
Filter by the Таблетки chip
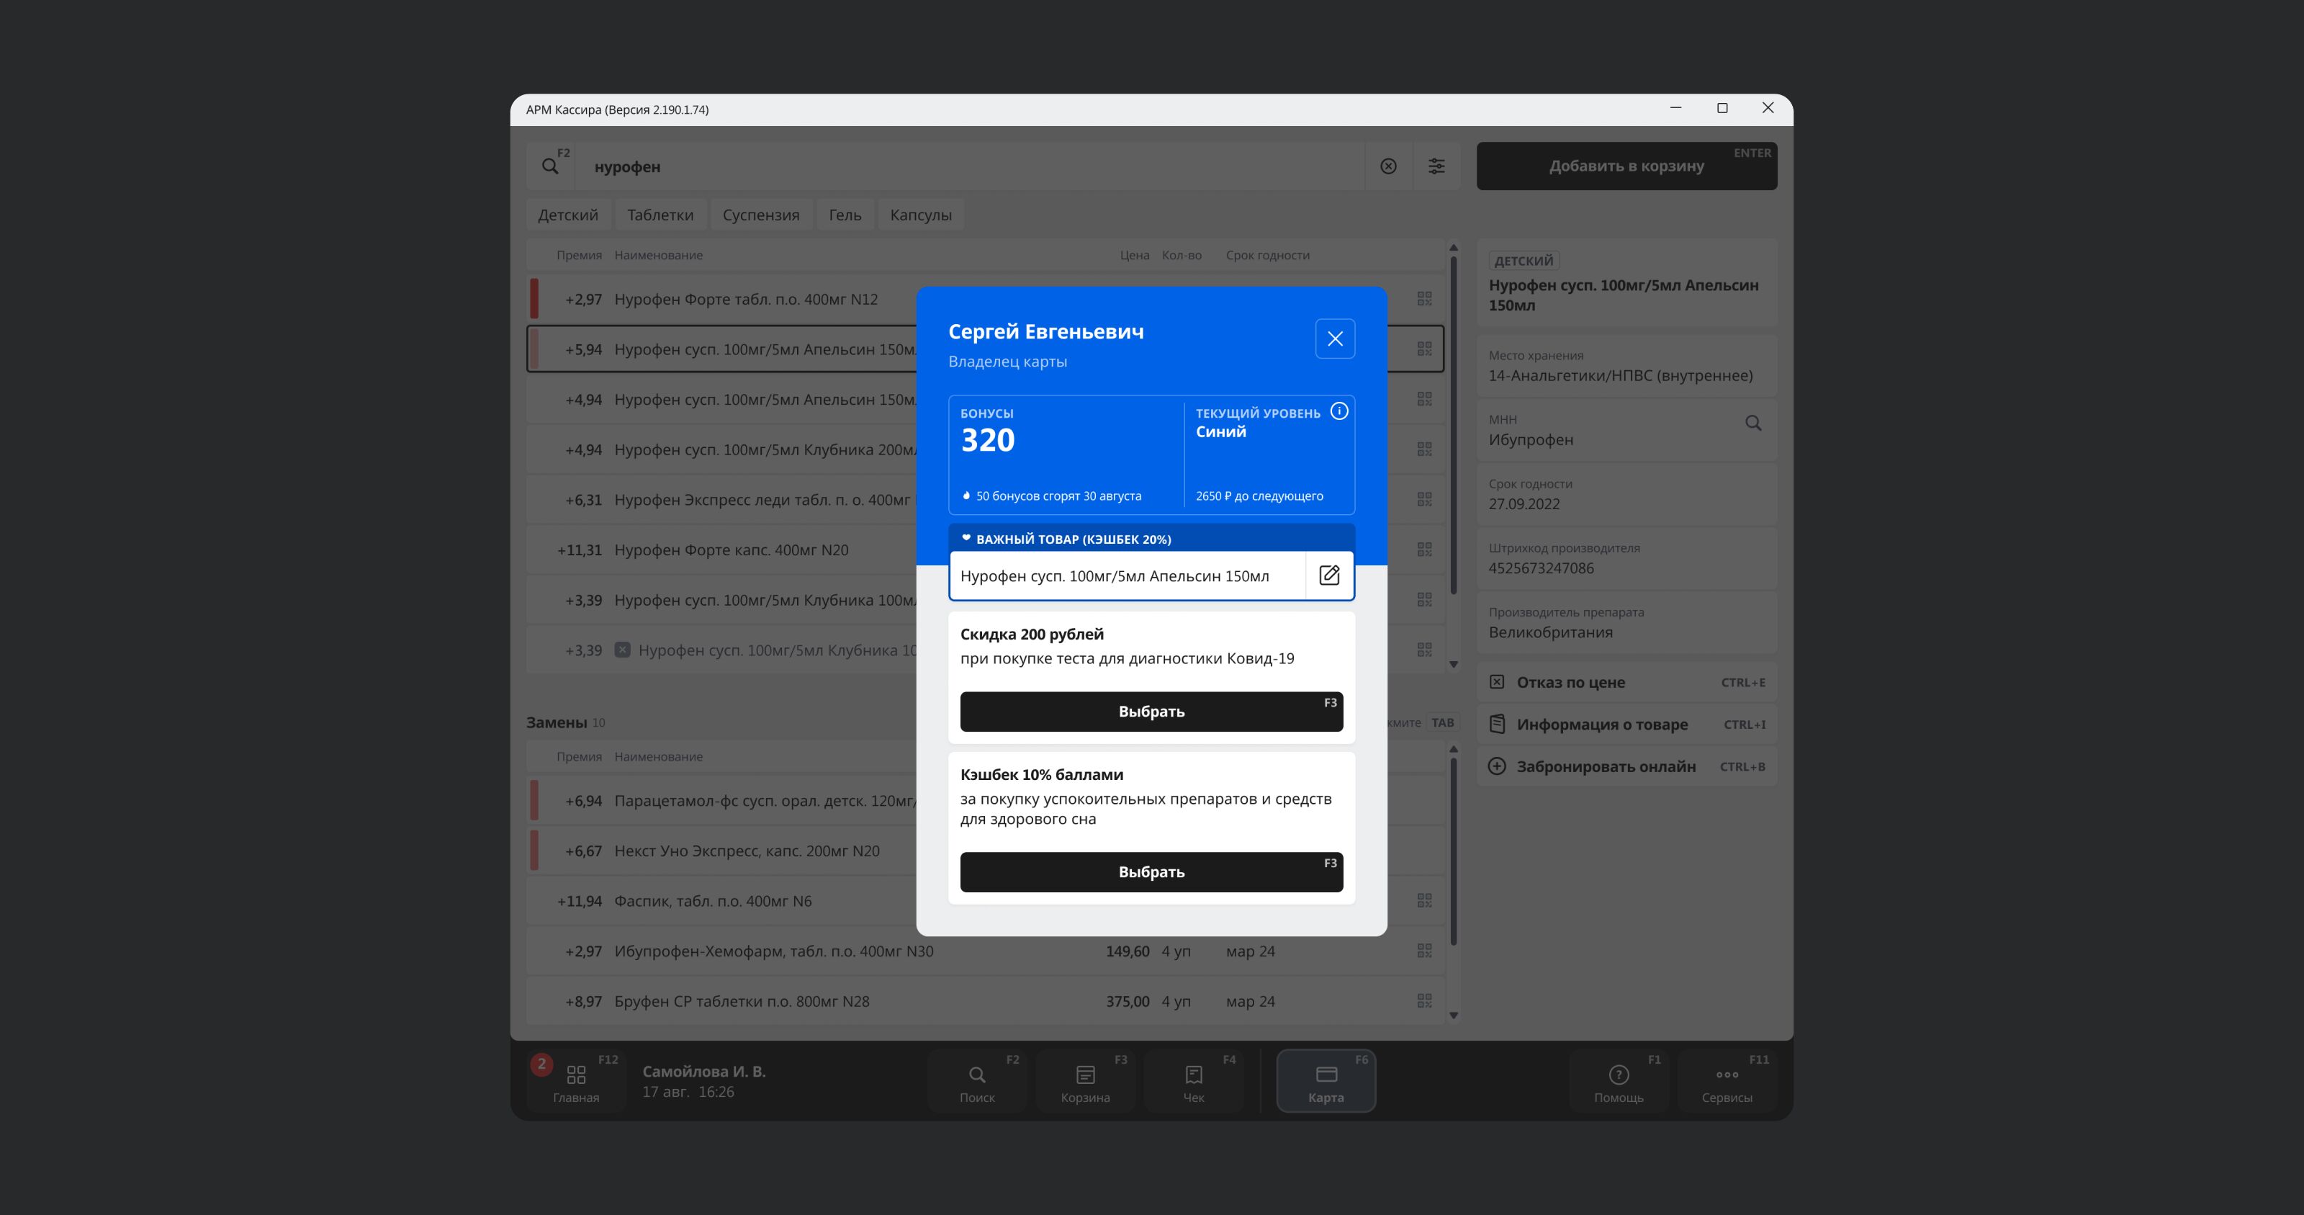[660, 215]
